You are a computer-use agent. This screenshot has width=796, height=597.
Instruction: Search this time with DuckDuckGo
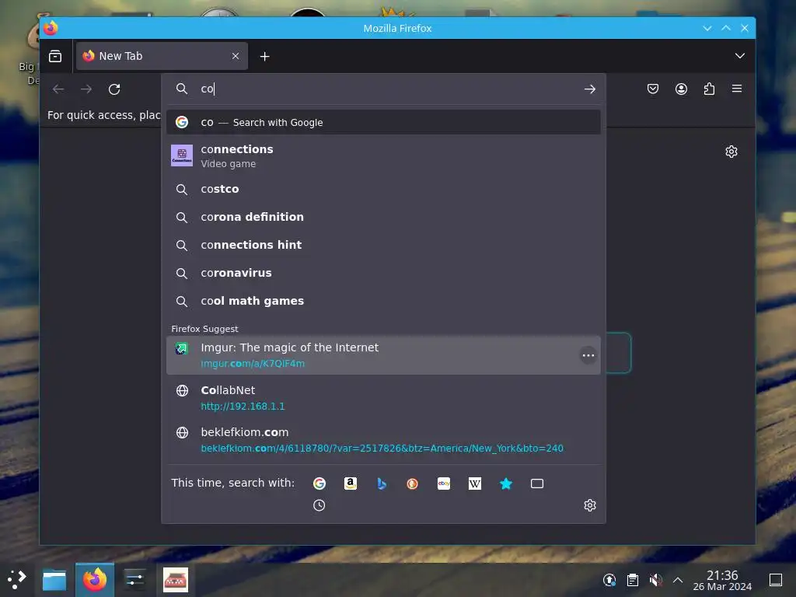(x=412, y=484)
